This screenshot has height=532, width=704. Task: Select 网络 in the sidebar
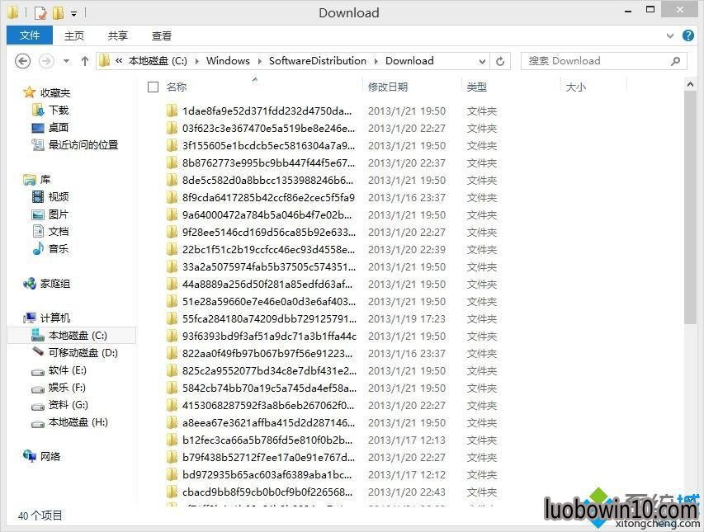(50, 457)
